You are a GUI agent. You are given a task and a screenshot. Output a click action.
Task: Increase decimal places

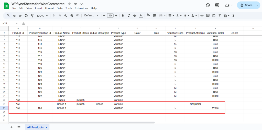(x=72, y=15)
